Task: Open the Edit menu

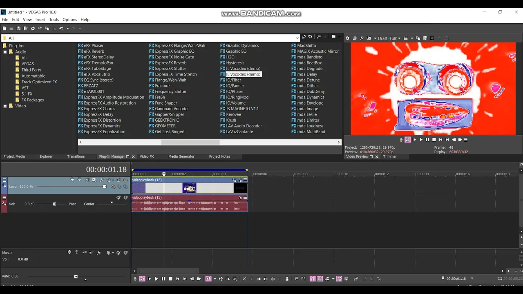Action: (x=16, y=20)
